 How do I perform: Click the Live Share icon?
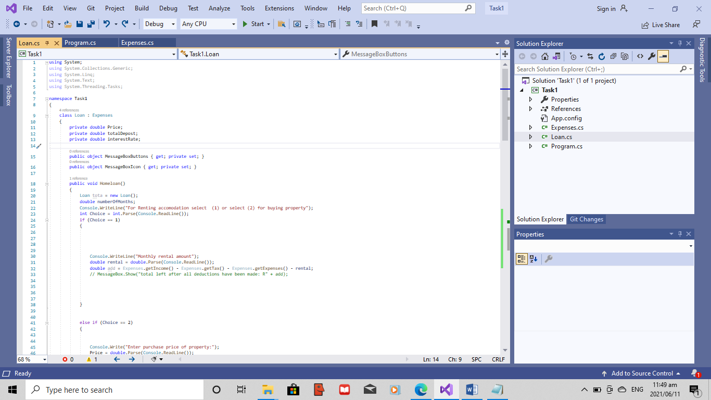pos(661,24)
